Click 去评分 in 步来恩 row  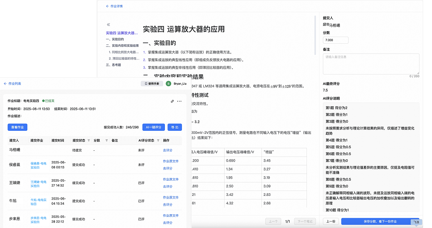(168, 223)
